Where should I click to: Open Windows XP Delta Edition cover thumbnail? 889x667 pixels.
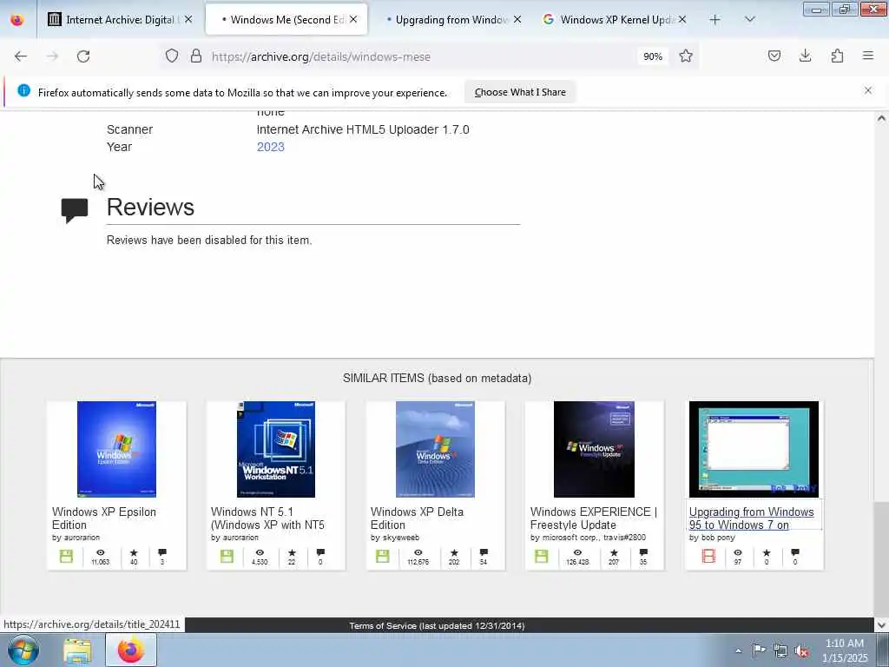(436, 449)
